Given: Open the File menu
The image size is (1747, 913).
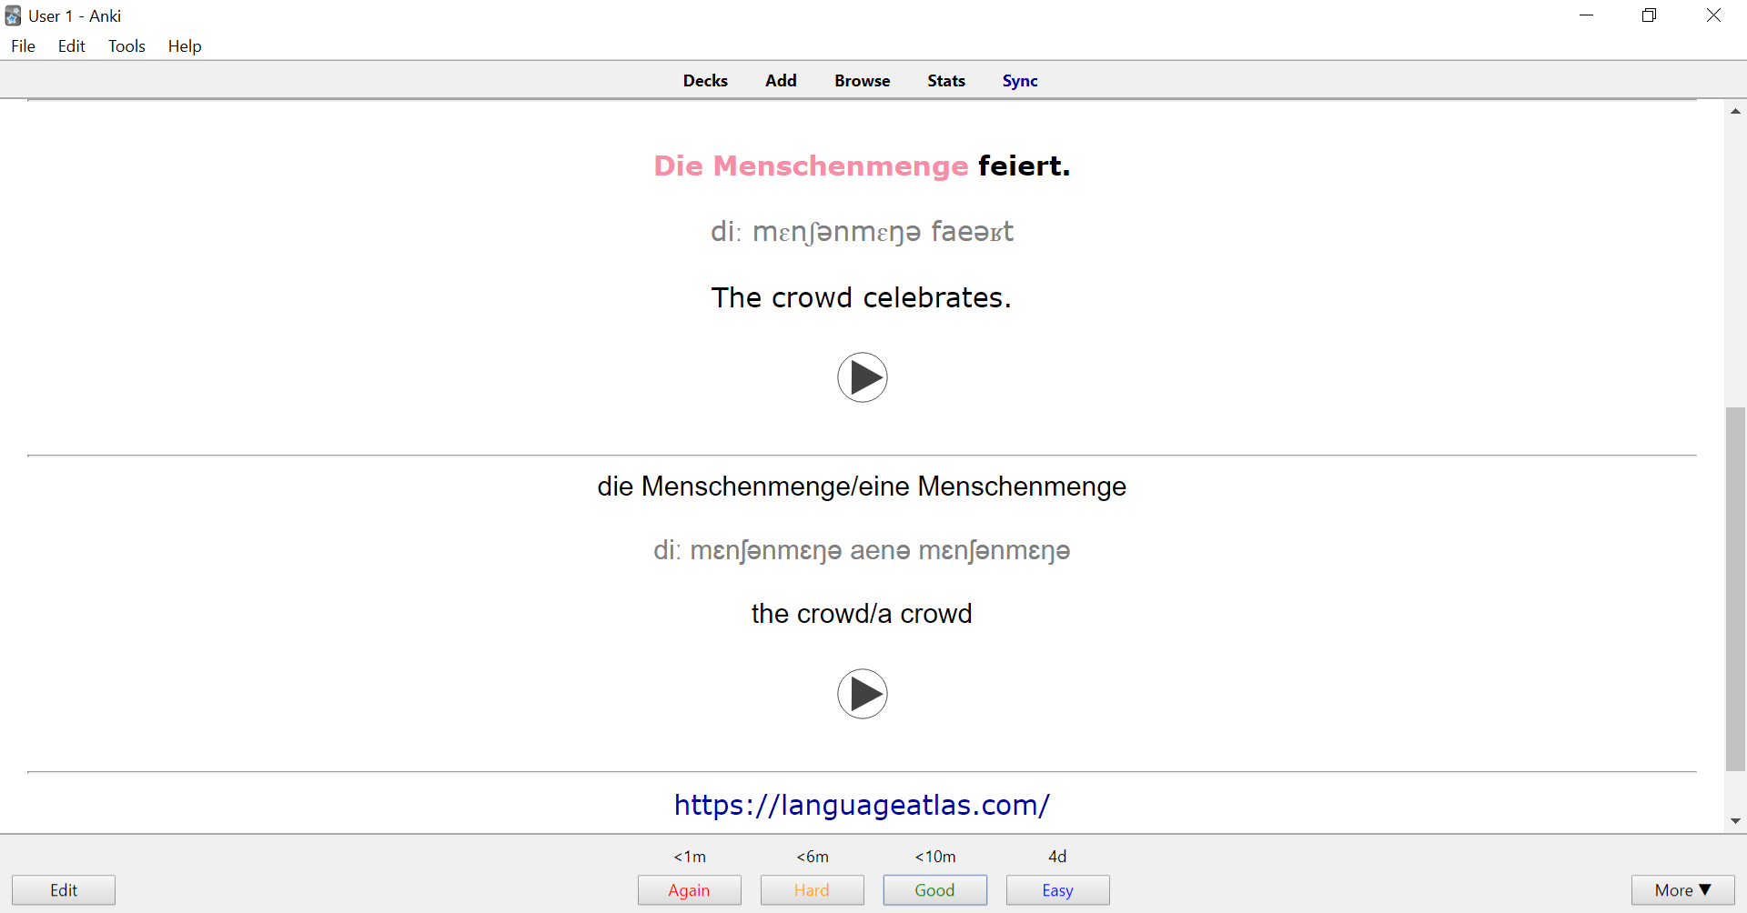Looking at the screenshot, I should point(23,45).
